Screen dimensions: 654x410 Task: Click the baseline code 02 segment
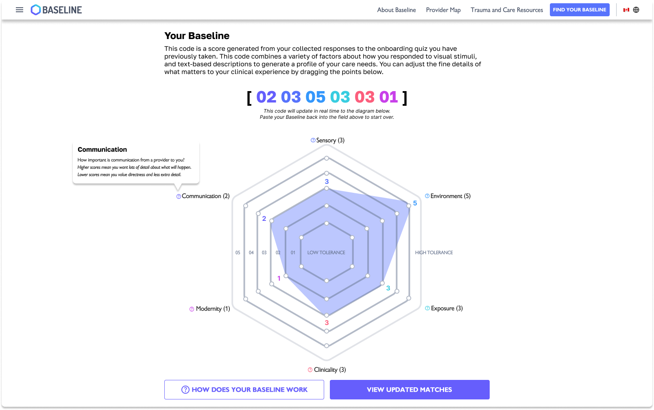(x=266, y=97)
